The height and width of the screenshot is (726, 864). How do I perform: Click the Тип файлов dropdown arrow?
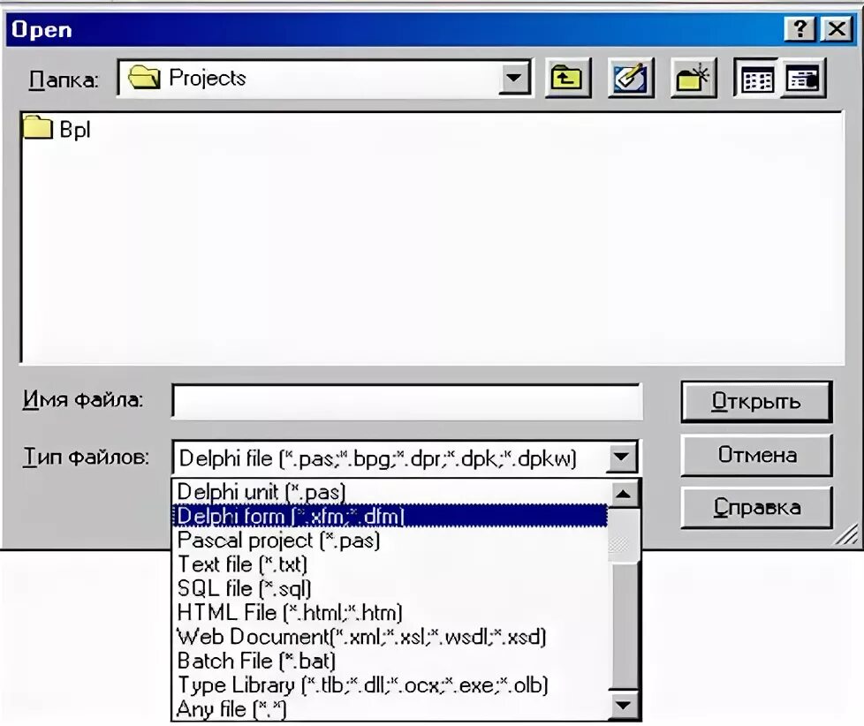point(622,458)
